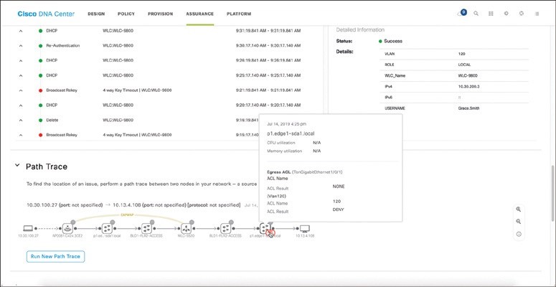Viewport: 556px width, 287px height.
Task: Open the path trace info icon
Action: 519,234
